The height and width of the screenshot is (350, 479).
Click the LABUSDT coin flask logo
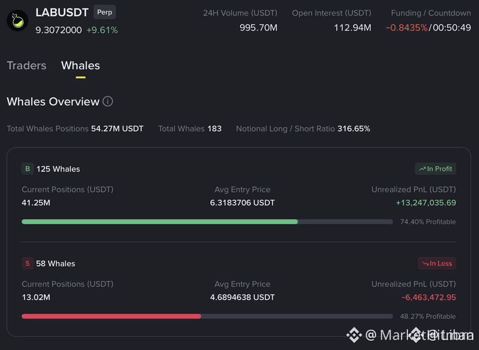(17, 20)
